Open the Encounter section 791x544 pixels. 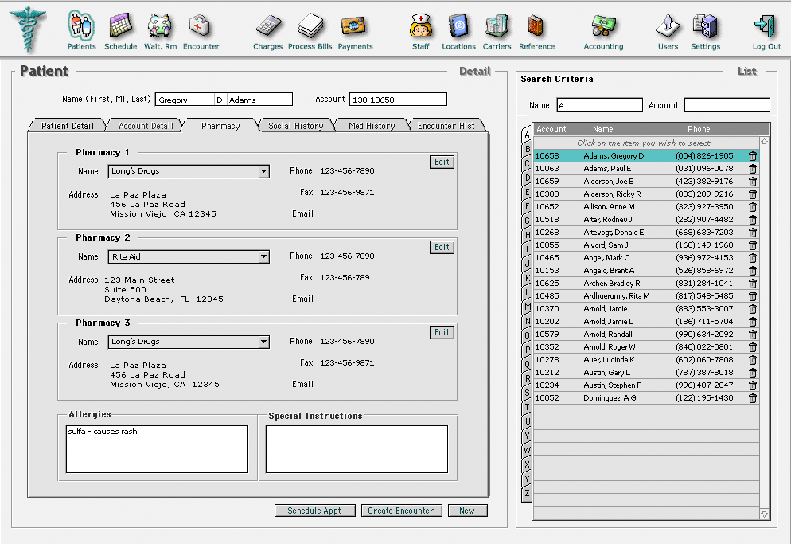[201, 31]
